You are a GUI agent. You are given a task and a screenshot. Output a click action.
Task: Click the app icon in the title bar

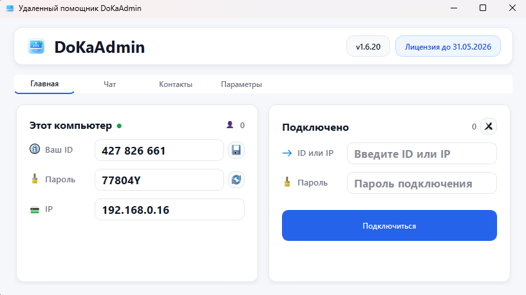coord(10,8)
